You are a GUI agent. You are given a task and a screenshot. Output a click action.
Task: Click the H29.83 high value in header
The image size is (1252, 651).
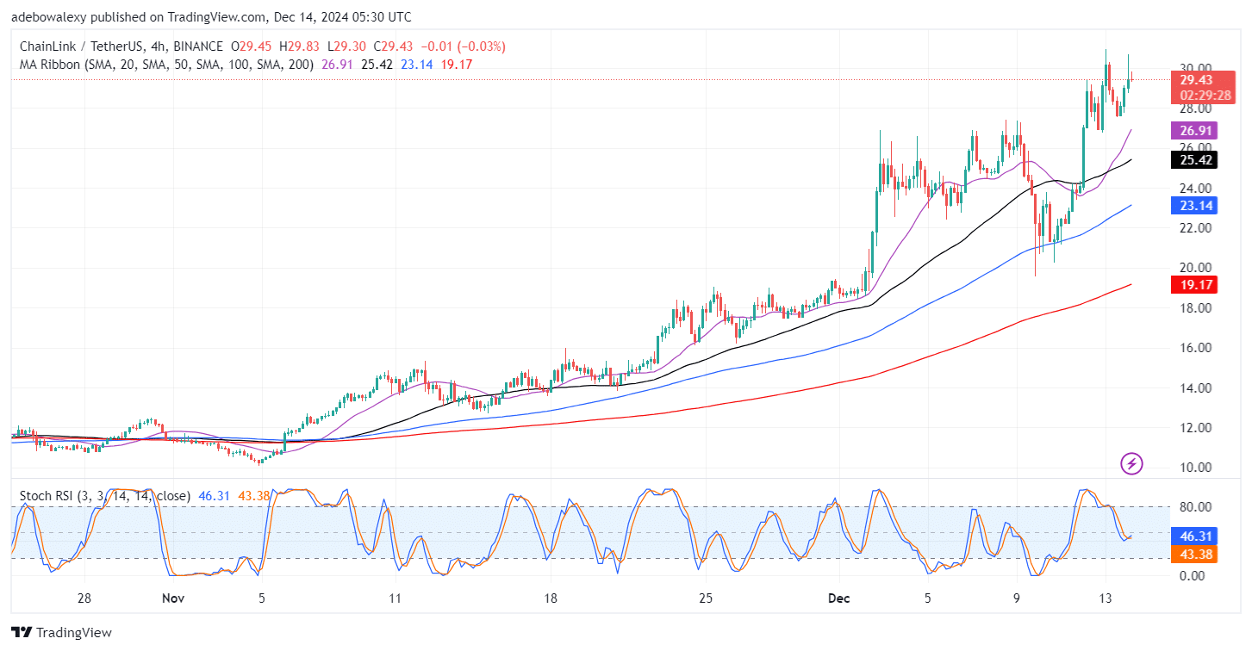click(300, 46)
